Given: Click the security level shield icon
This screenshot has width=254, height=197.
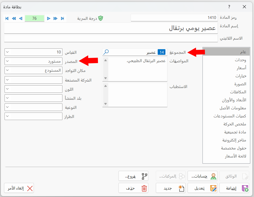Looking at the screenshot, I should tap(101, 19).
